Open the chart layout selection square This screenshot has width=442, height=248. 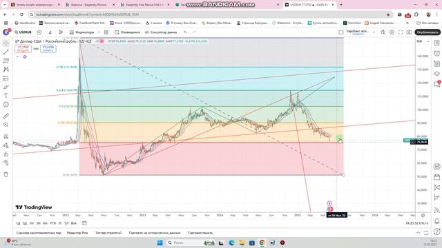click(340, 32)
